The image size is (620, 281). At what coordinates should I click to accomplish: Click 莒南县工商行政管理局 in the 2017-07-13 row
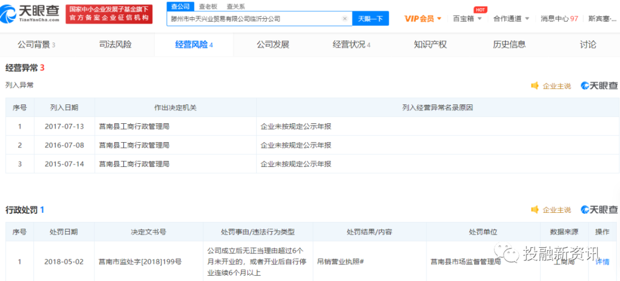pos(134,127)
